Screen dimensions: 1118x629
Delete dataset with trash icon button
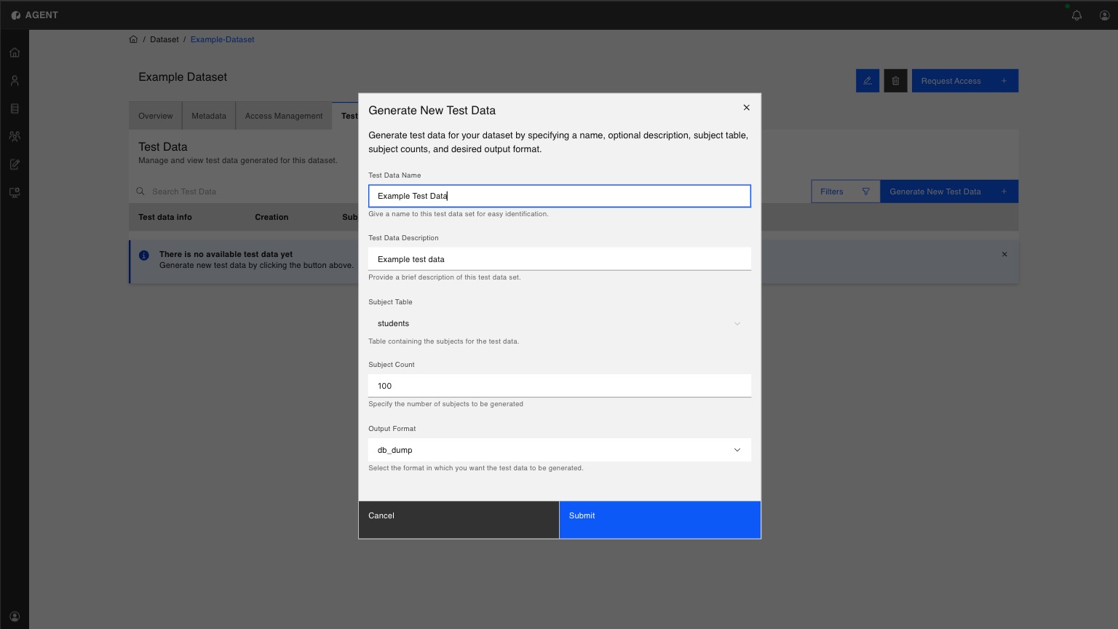click(895, 81)
